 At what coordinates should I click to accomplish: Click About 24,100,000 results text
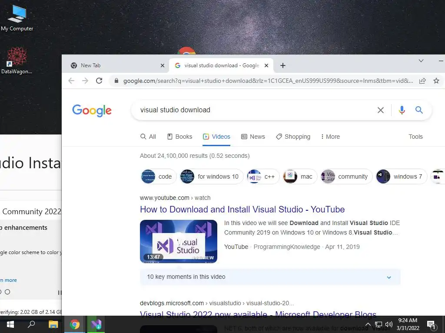coord(195,156)
